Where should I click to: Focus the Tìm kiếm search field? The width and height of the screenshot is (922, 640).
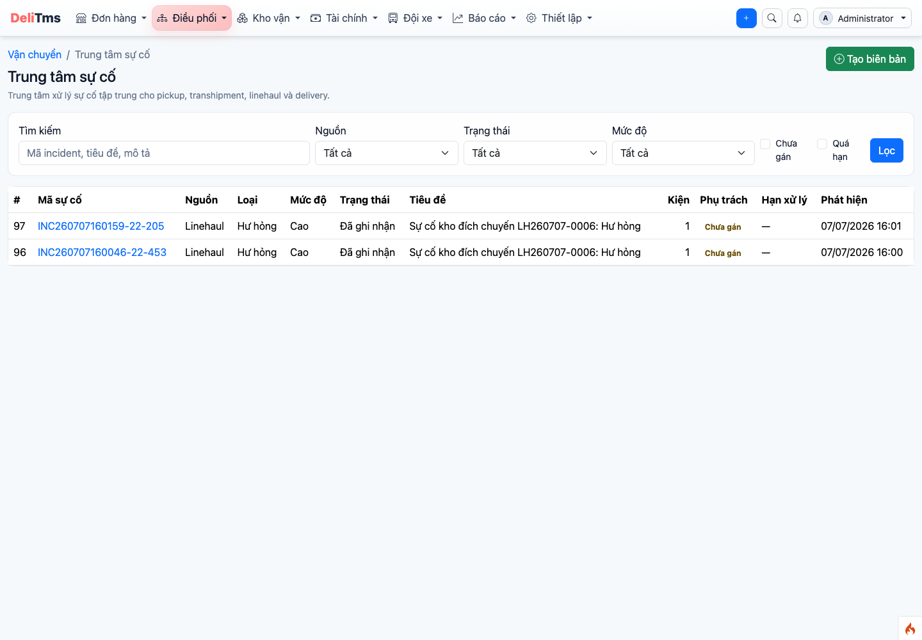[x=164, y=153]
